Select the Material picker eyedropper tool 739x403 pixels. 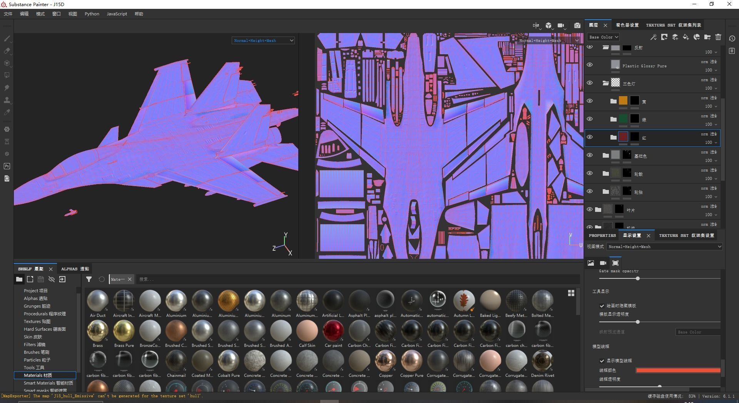click(x=7, y=112)
